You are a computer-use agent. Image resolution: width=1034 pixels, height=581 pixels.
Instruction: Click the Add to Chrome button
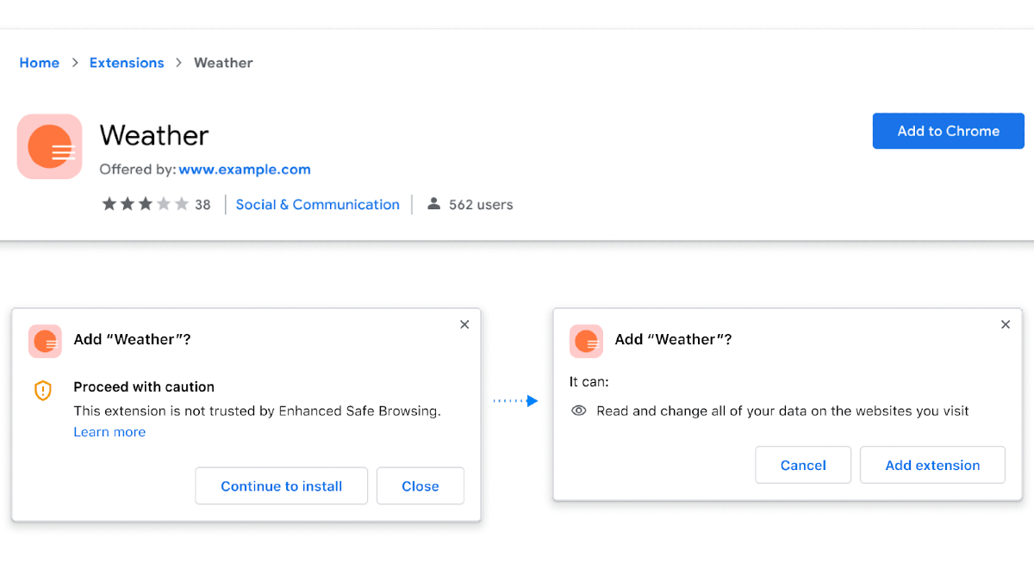pos(948,131)
